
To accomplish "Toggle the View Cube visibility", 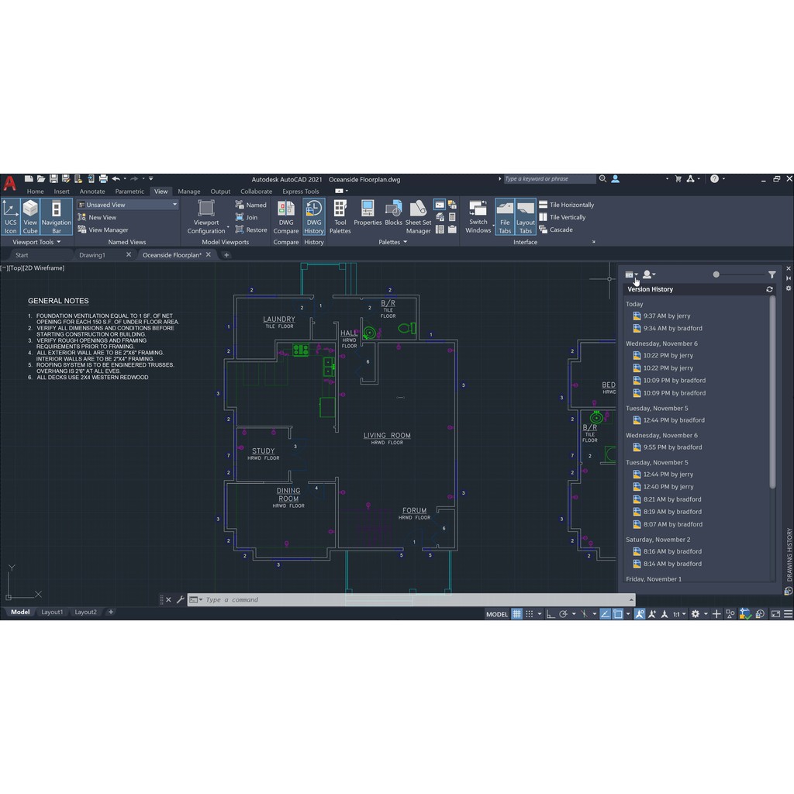I will pos(30,216).
